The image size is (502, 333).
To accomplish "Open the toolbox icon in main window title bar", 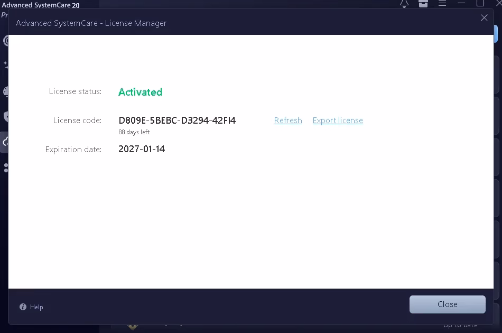I will [x=423, y=4].
